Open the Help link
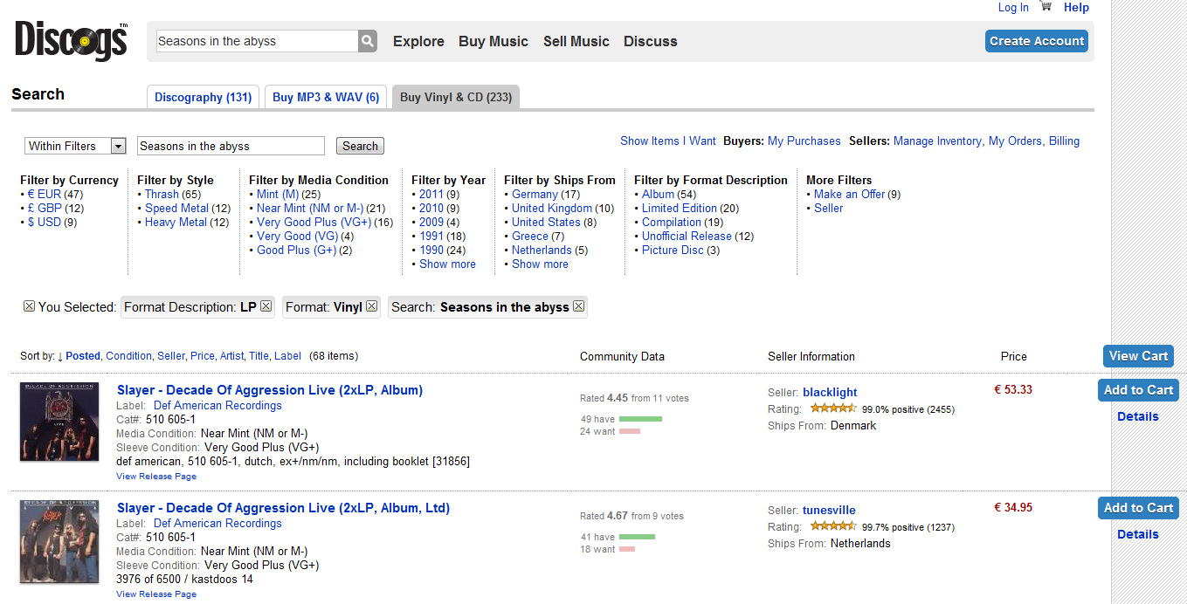1187x604 pixels. 1076,7
